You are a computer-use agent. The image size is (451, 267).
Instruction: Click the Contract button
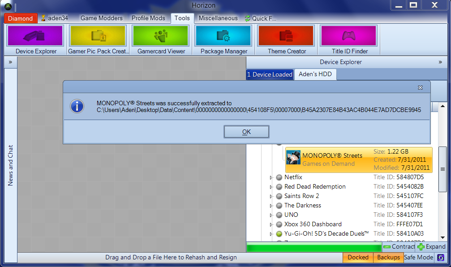click(399, 247)
